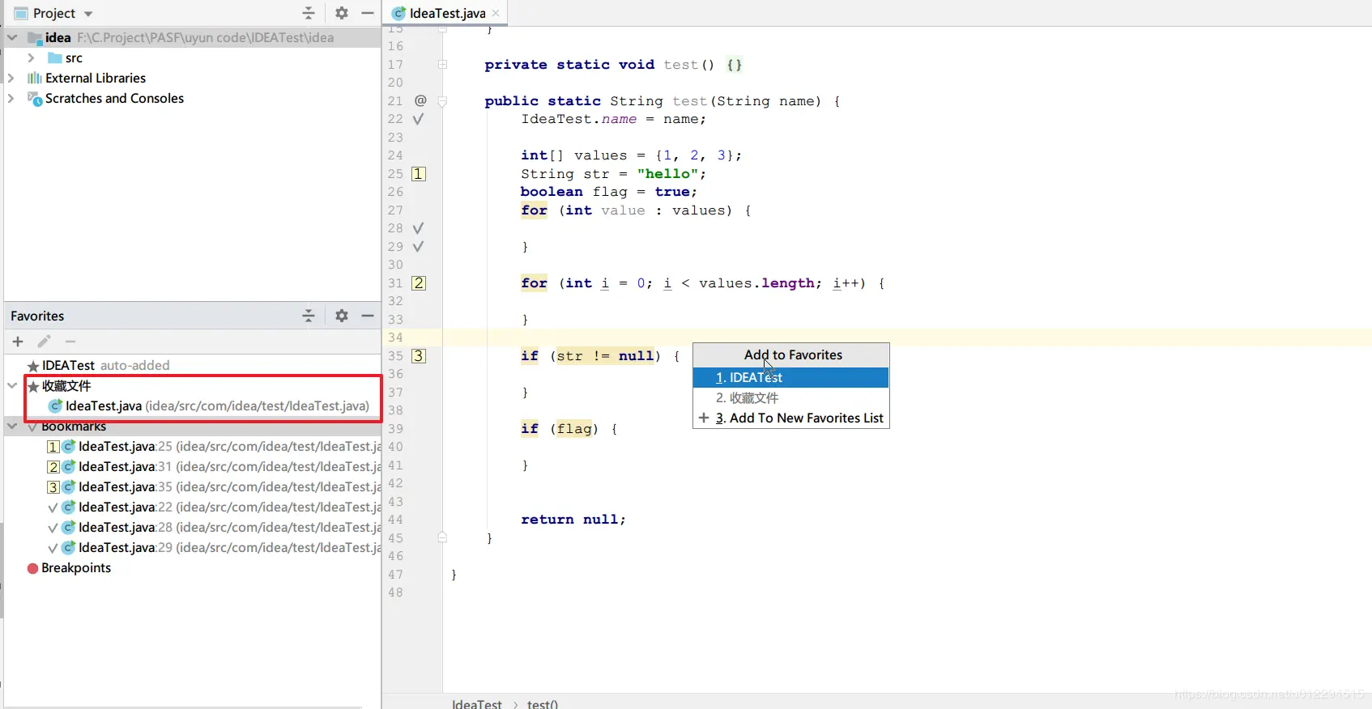The image size is (1372, 709).
Task: Collapse the 收藏文件 favorites list
Action: (x=12, y=386)
